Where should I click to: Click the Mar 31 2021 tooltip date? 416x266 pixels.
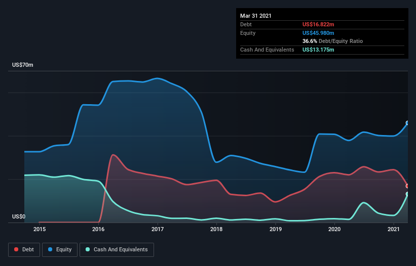point(256,16)
